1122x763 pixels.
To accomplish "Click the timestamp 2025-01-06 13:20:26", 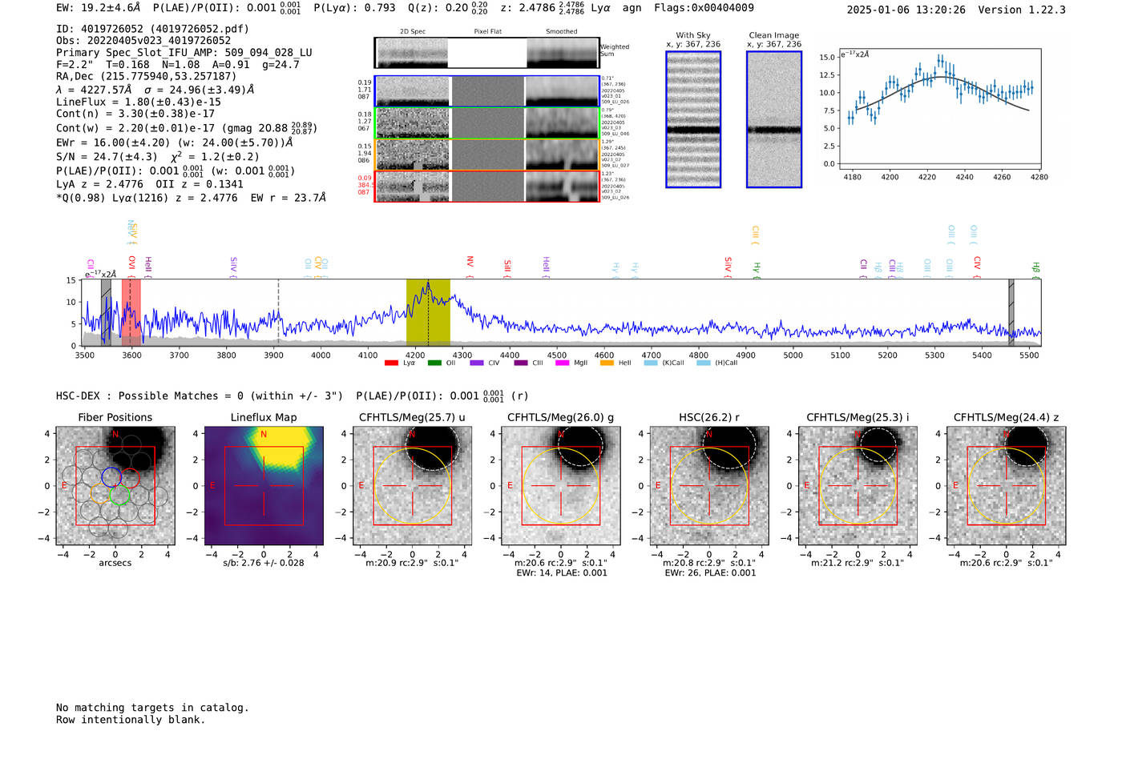I will click(906, 10).
